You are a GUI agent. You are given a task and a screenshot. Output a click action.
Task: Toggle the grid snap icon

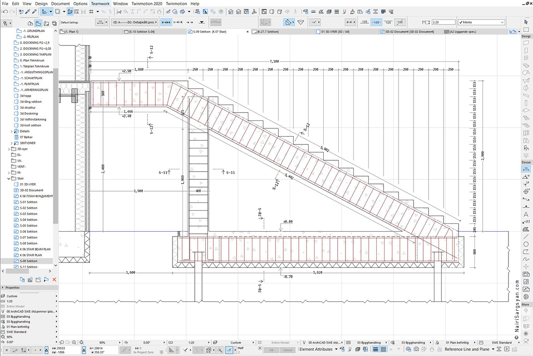pos(91,11)
